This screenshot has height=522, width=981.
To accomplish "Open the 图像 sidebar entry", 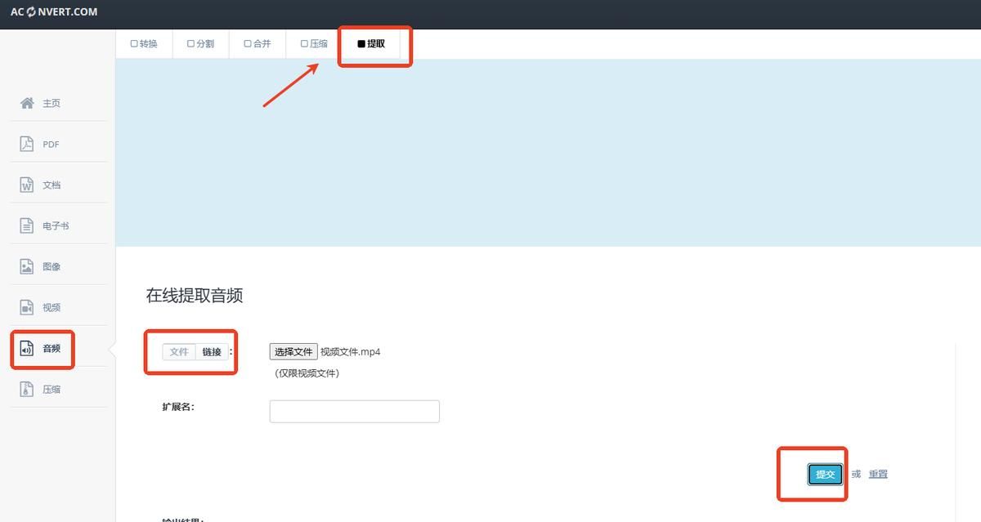I will (59, 266).
